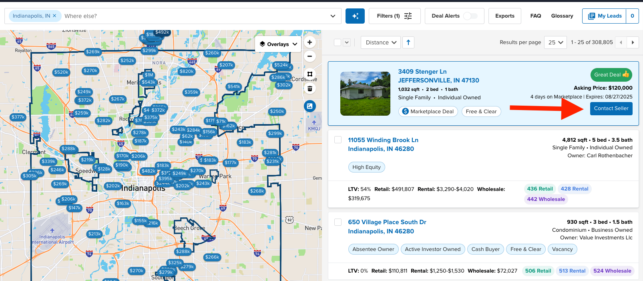Select the $213k map price marker
643x281 pixels.
[94, 234]
